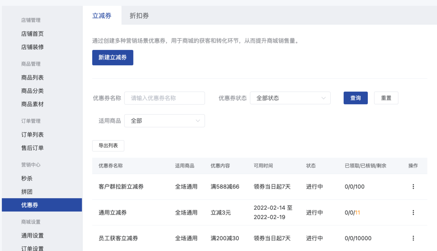Screen dimensions: 437x251
Task: Click the 0/0/11 count cell
Action: click(352, 212)
